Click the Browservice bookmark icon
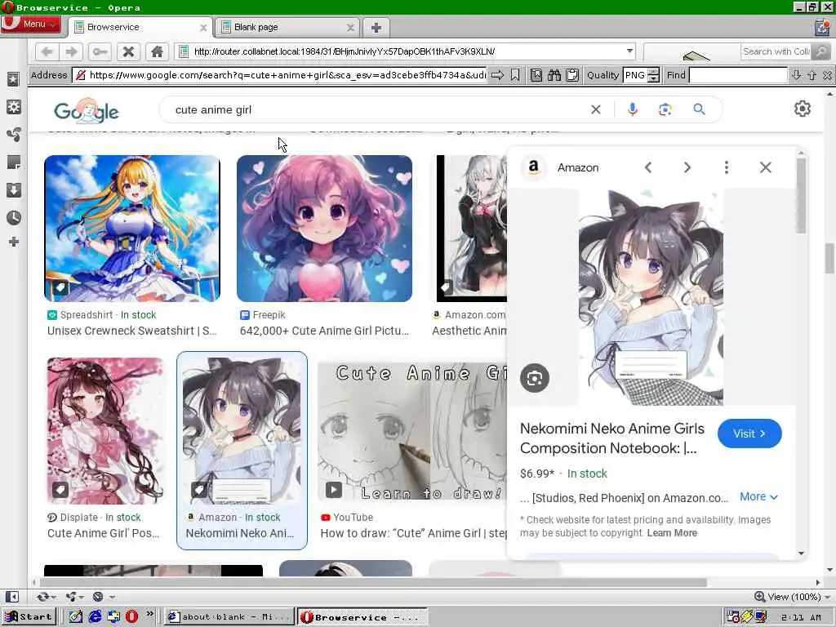Image resolution: width=836 pixels, height=627 pixels. (515, 75)
